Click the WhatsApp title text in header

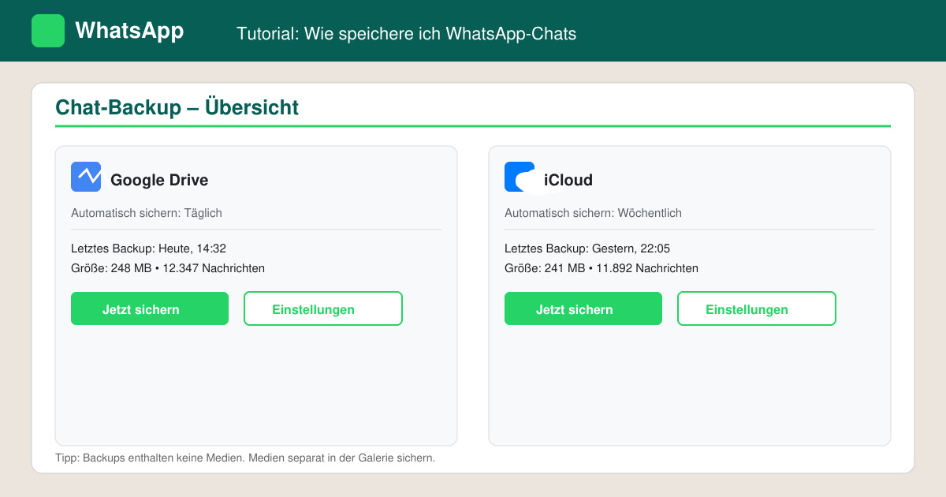pyautogui.click(x=129, y=31)
